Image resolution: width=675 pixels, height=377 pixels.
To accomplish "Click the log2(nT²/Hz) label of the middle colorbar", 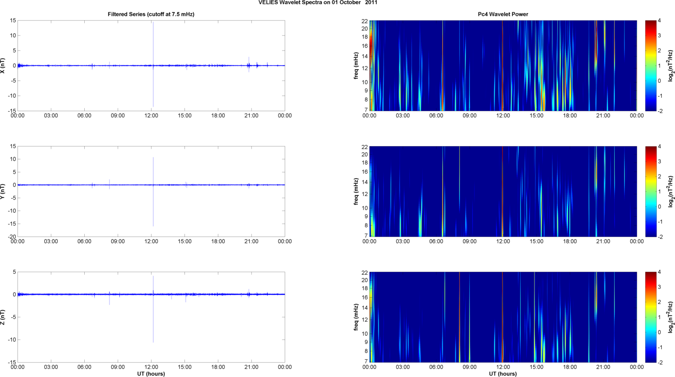I will [x=671, y=191].
